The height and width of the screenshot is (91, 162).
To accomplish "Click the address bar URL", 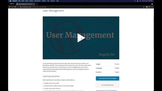I will (33, 7).
